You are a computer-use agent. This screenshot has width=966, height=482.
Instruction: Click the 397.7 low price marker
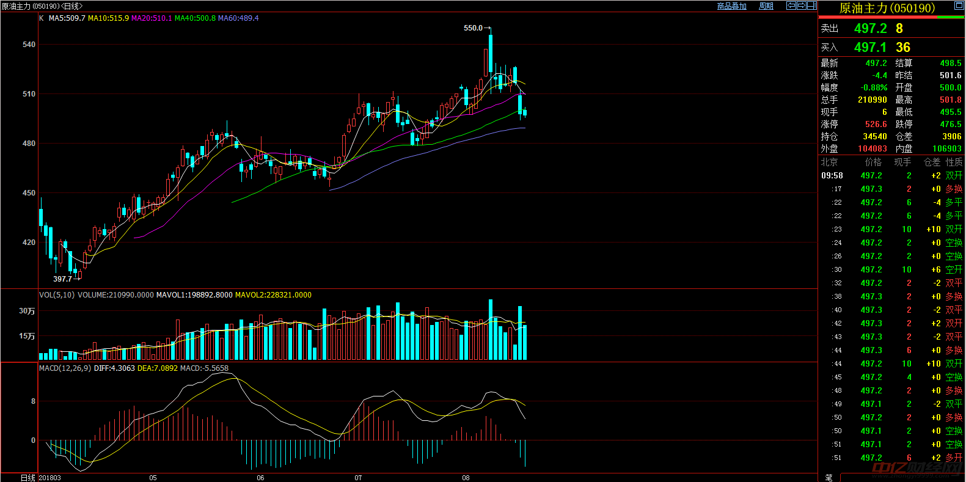coord(62,279)
